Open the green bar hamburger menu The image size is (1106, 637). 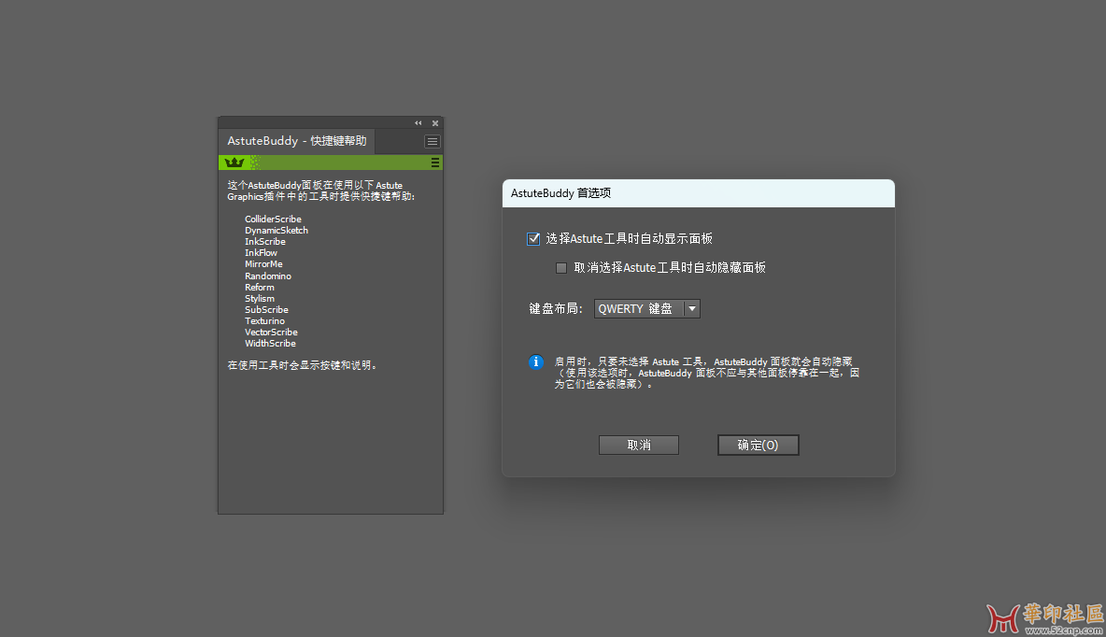point(435,163)
